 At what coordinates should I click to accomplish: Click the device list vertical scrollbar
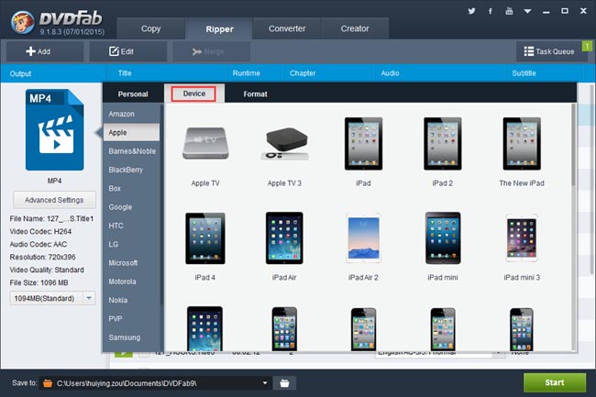[x=574, y=145]
